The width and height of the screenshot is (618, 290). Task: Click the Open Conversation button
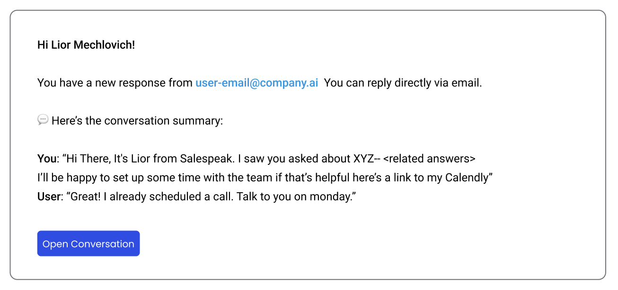[88, 244]
